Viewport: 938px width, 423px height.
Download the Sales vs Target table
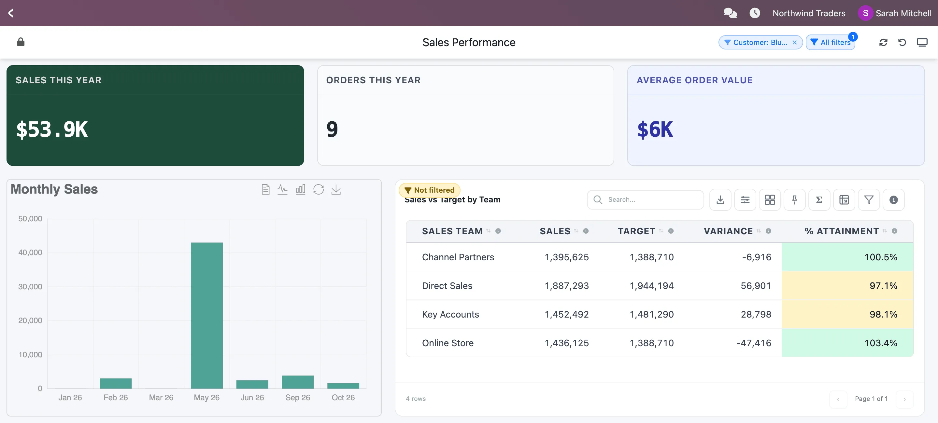[x=720, y=200]
